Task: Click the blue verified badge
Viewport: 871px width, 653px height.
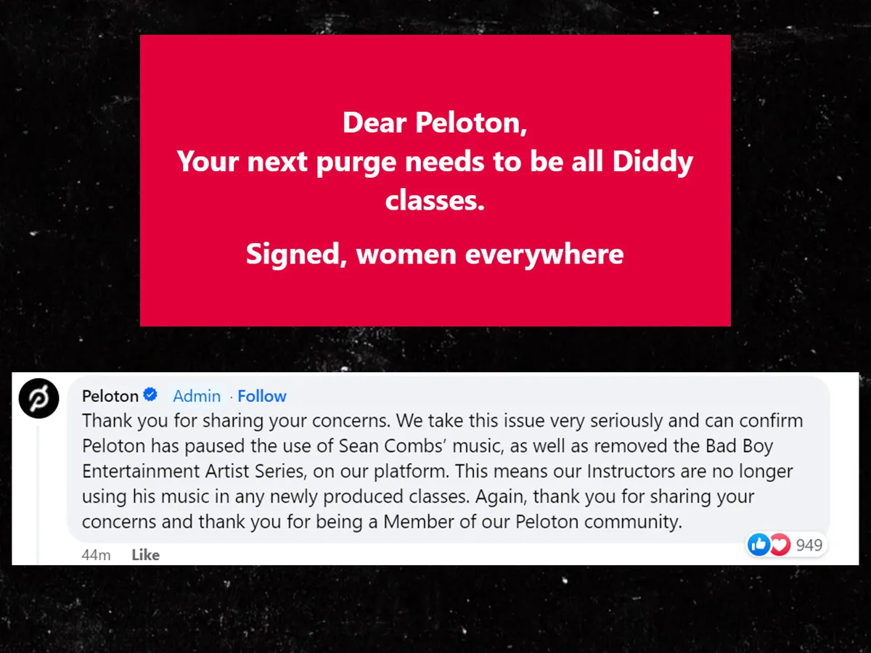Action: coord(150,395)
